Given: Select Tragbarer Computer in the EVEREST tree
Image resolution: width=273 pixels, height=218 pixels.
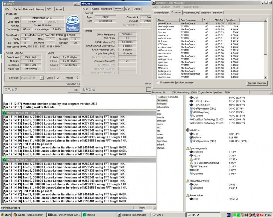Looking at the screenshot, I should click(168, 97).
